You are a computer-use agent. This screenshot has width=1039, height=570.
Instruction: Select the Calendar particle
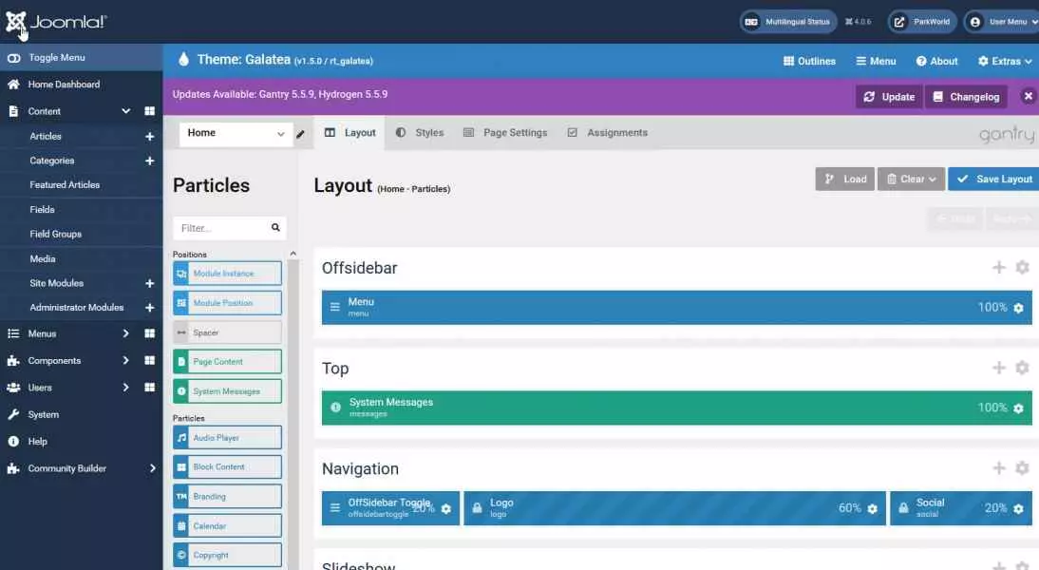(x=227, y=525)
